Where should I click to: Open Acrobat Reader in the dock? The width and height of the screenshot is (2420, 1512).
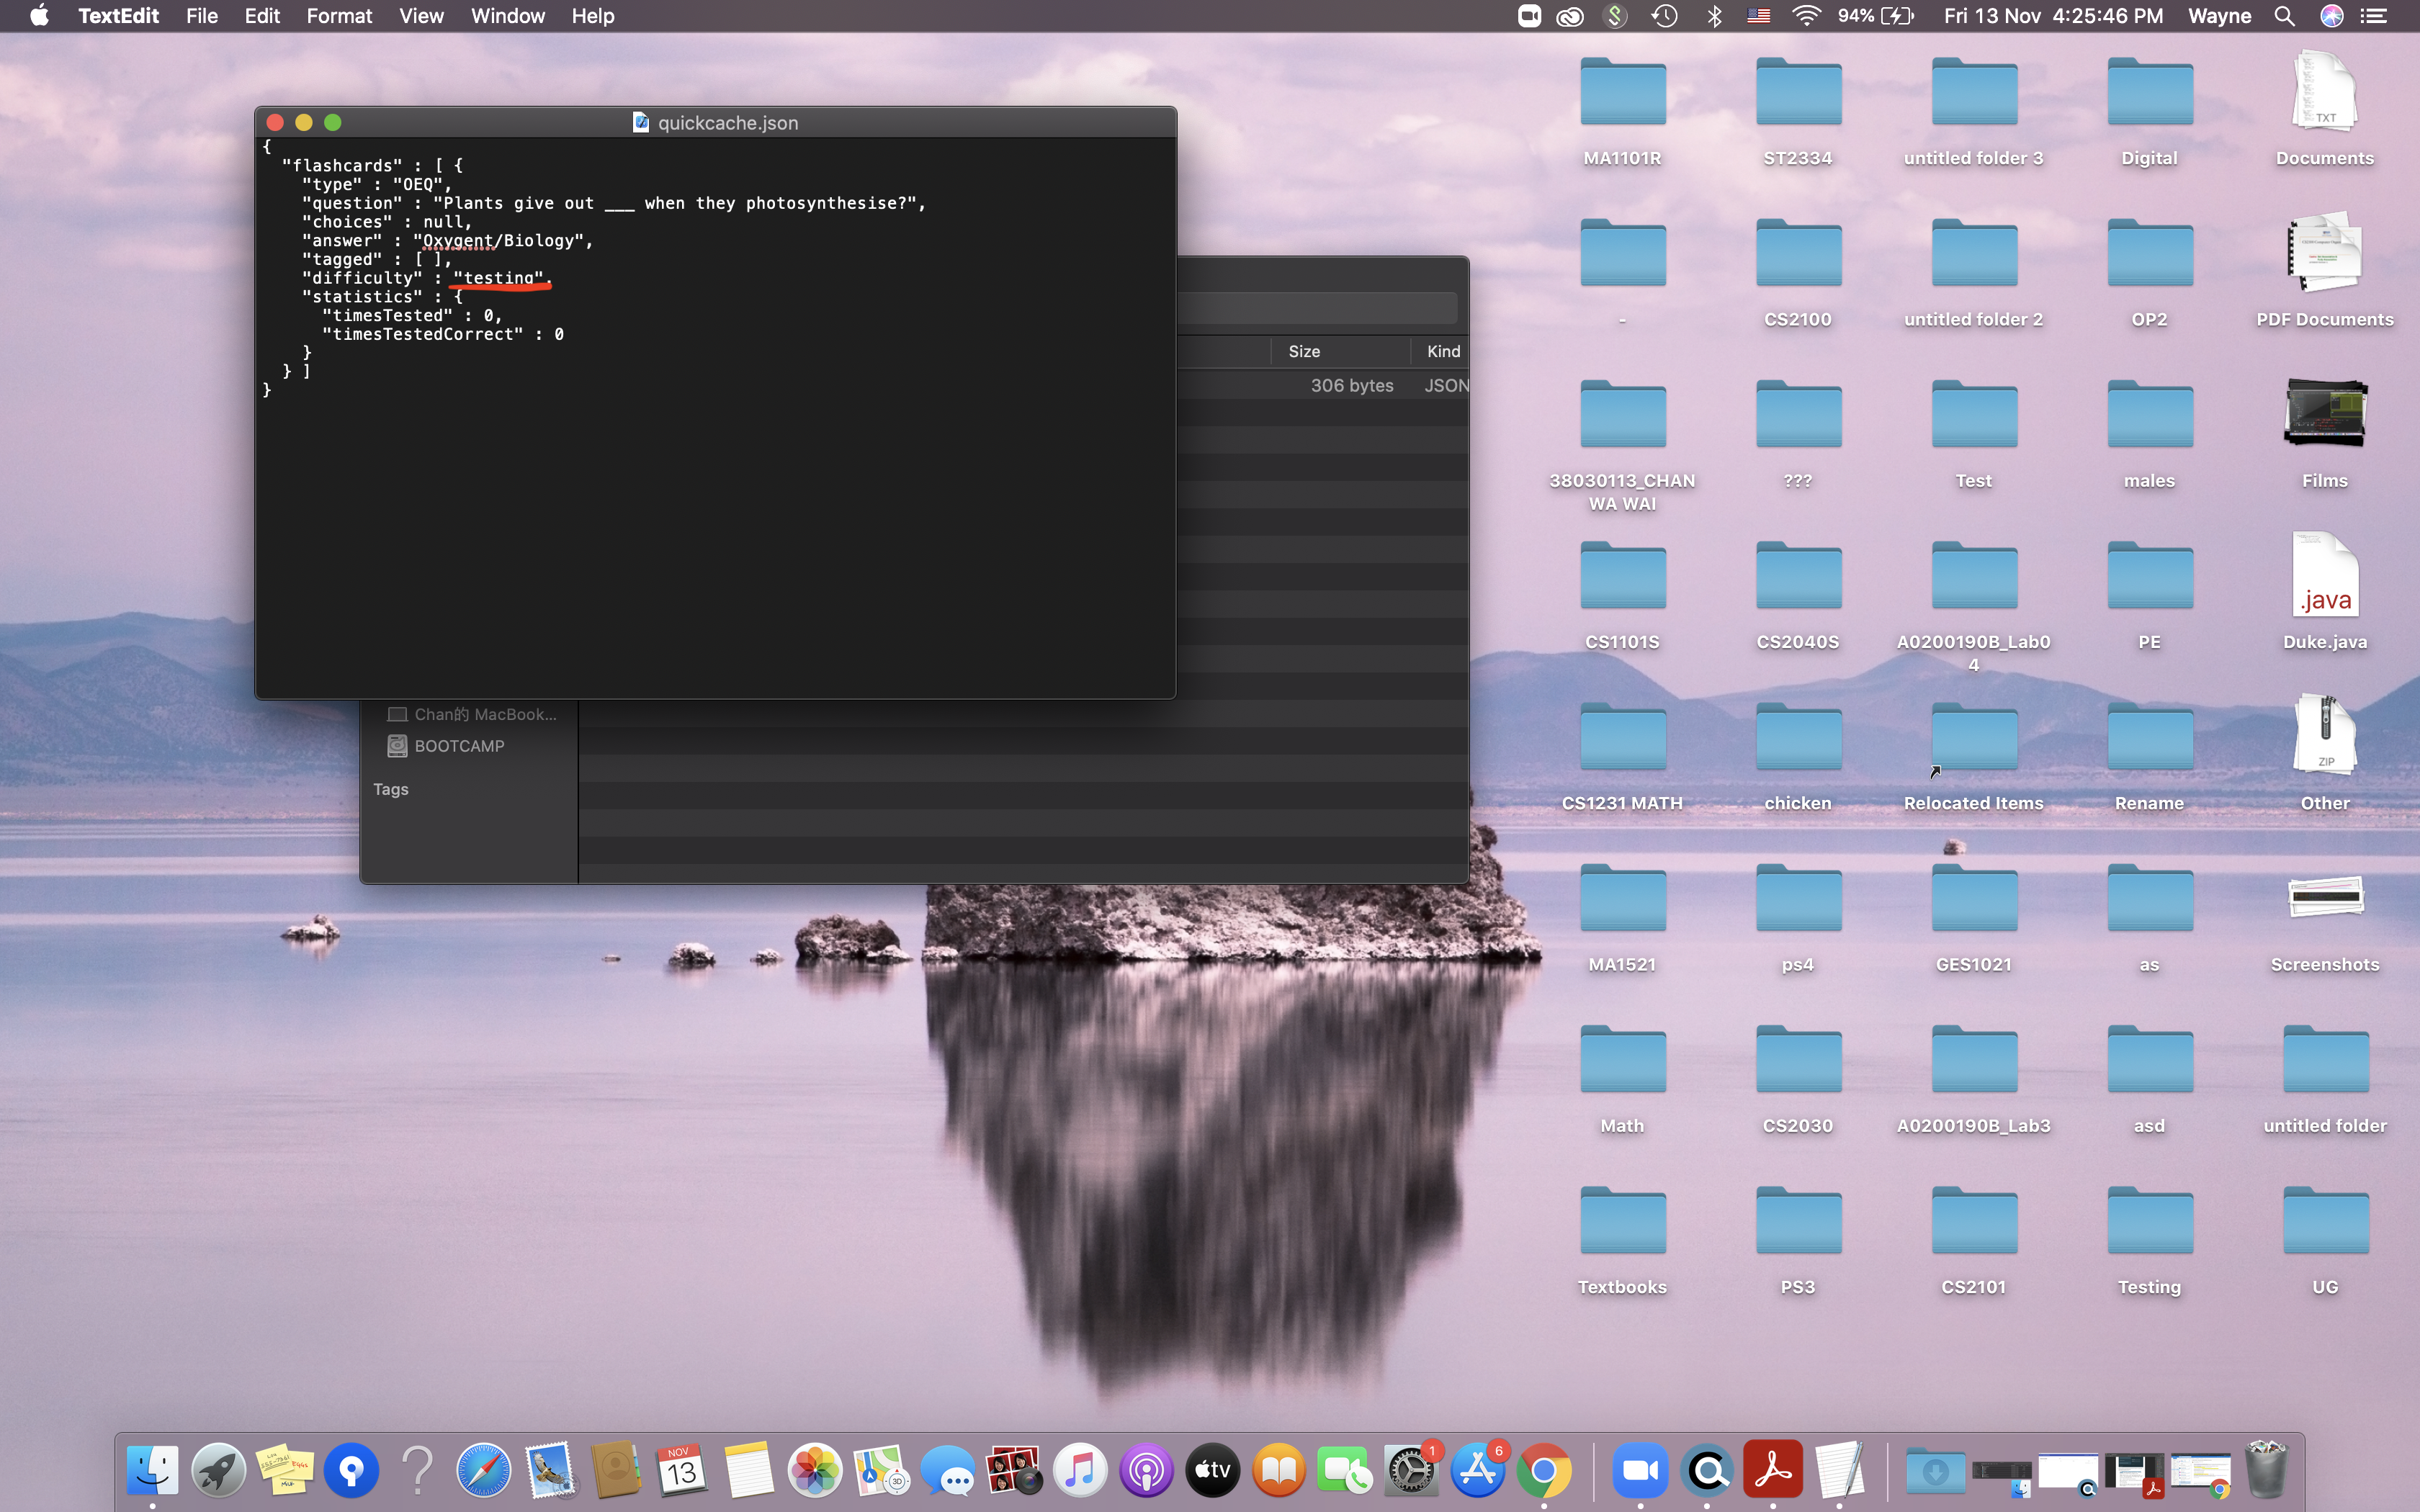click(x=1772, y=1470)
